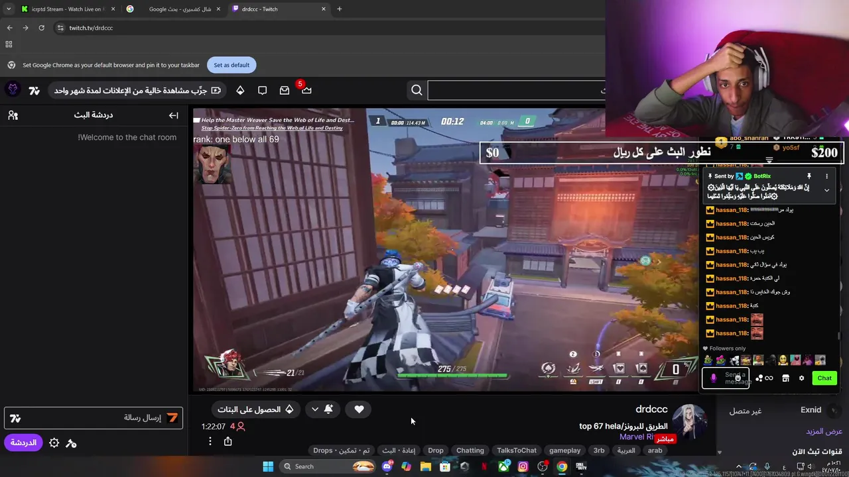This screenshot has width=849, height=477.
Task: Open Chrome apps grid in bookmarks bar
Action: click(9, 44)
